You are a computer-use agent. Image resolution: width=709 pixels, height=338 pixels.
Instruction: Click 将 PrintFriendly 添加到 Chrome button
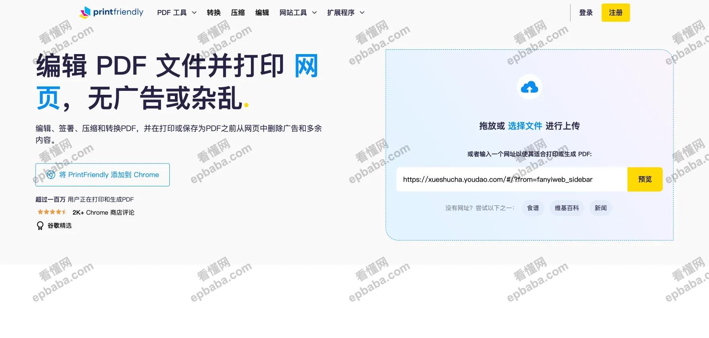tap(102, 175)
